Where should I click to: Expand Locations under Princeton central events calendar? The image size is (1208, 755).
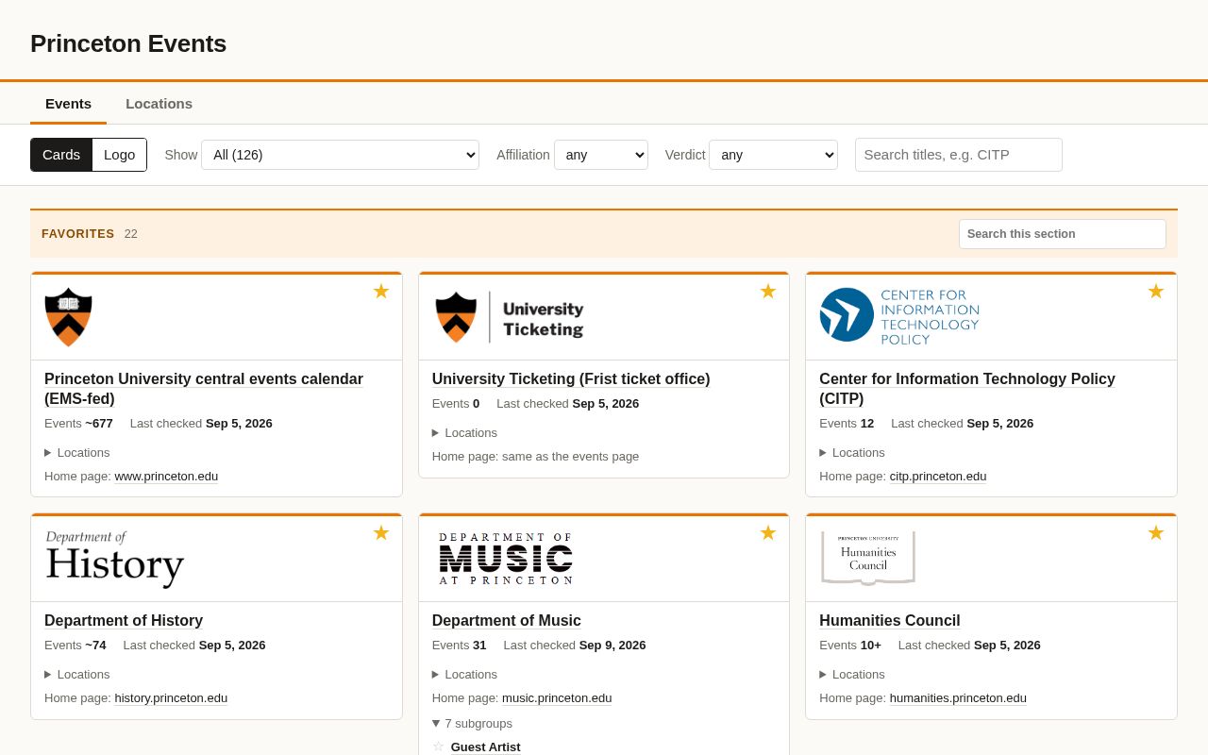pyautogui.click(x=77, y=452)
